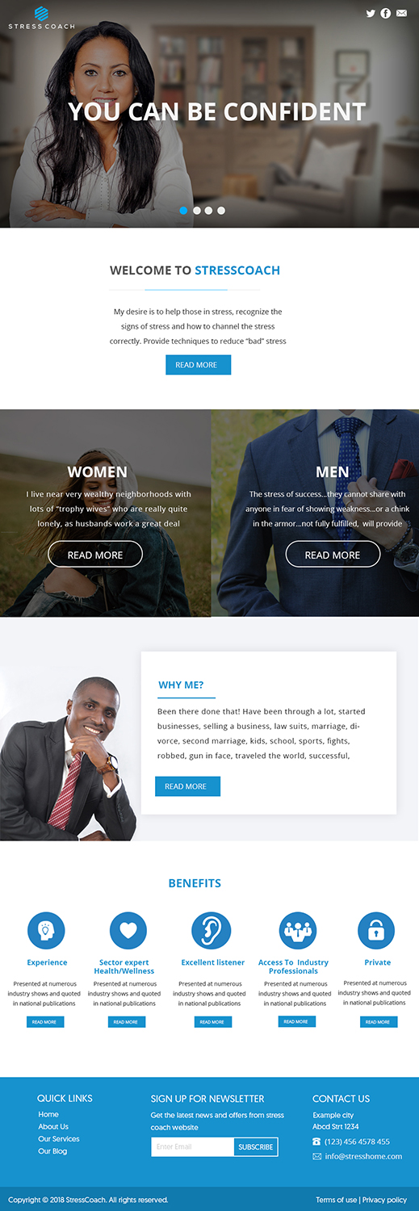
Task: Select the first active slider dot
Action: coord(184,210)
